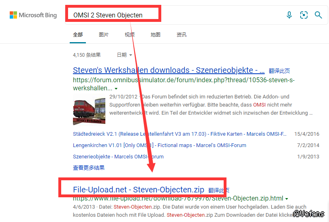Expand arrow after file-upload.net URL
This screenshot has height=222, width=329.
[286, 199]
